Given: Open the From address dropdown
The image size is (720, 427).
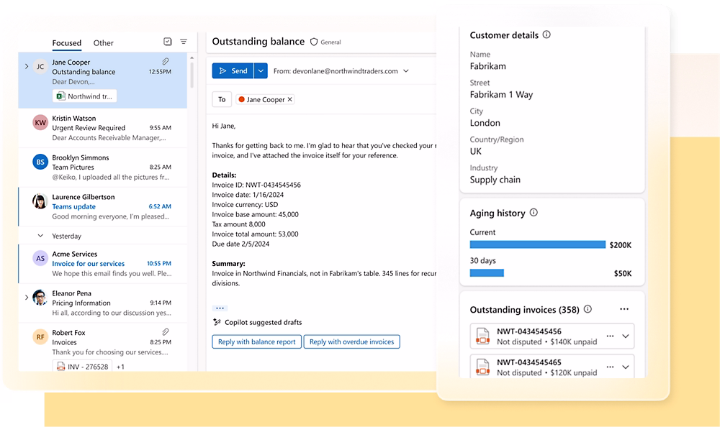Looking at the screenshot, I should click(406, 71).
